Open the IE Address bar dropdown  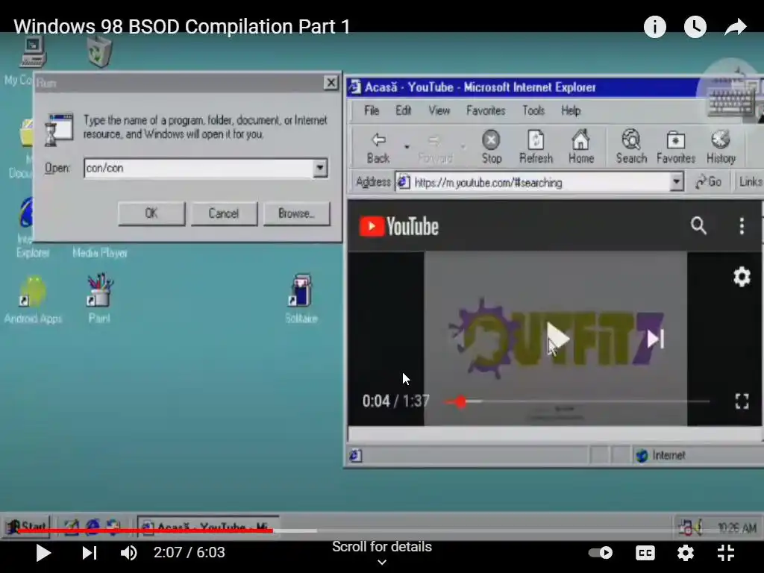tap(676, 182)
